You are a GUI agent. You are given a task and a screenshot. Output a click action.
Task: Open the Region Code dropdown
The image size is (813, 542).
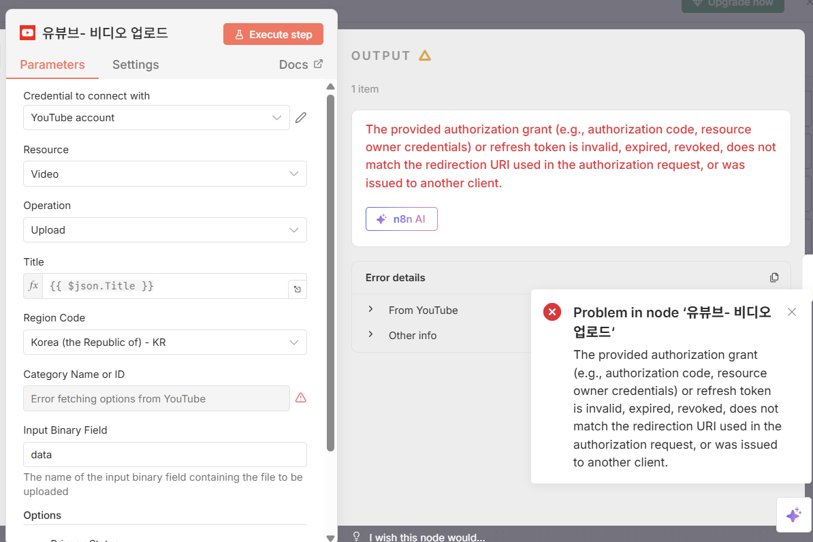165,342
